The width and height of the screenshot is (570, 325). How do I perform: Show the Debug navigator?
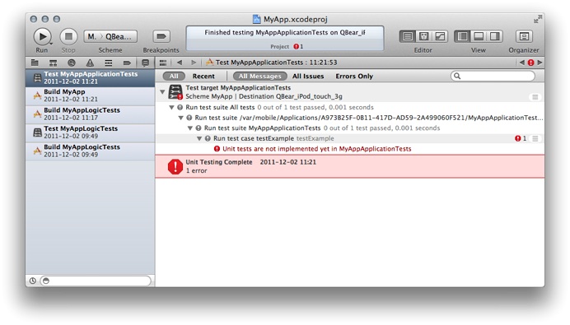point(109,63)
